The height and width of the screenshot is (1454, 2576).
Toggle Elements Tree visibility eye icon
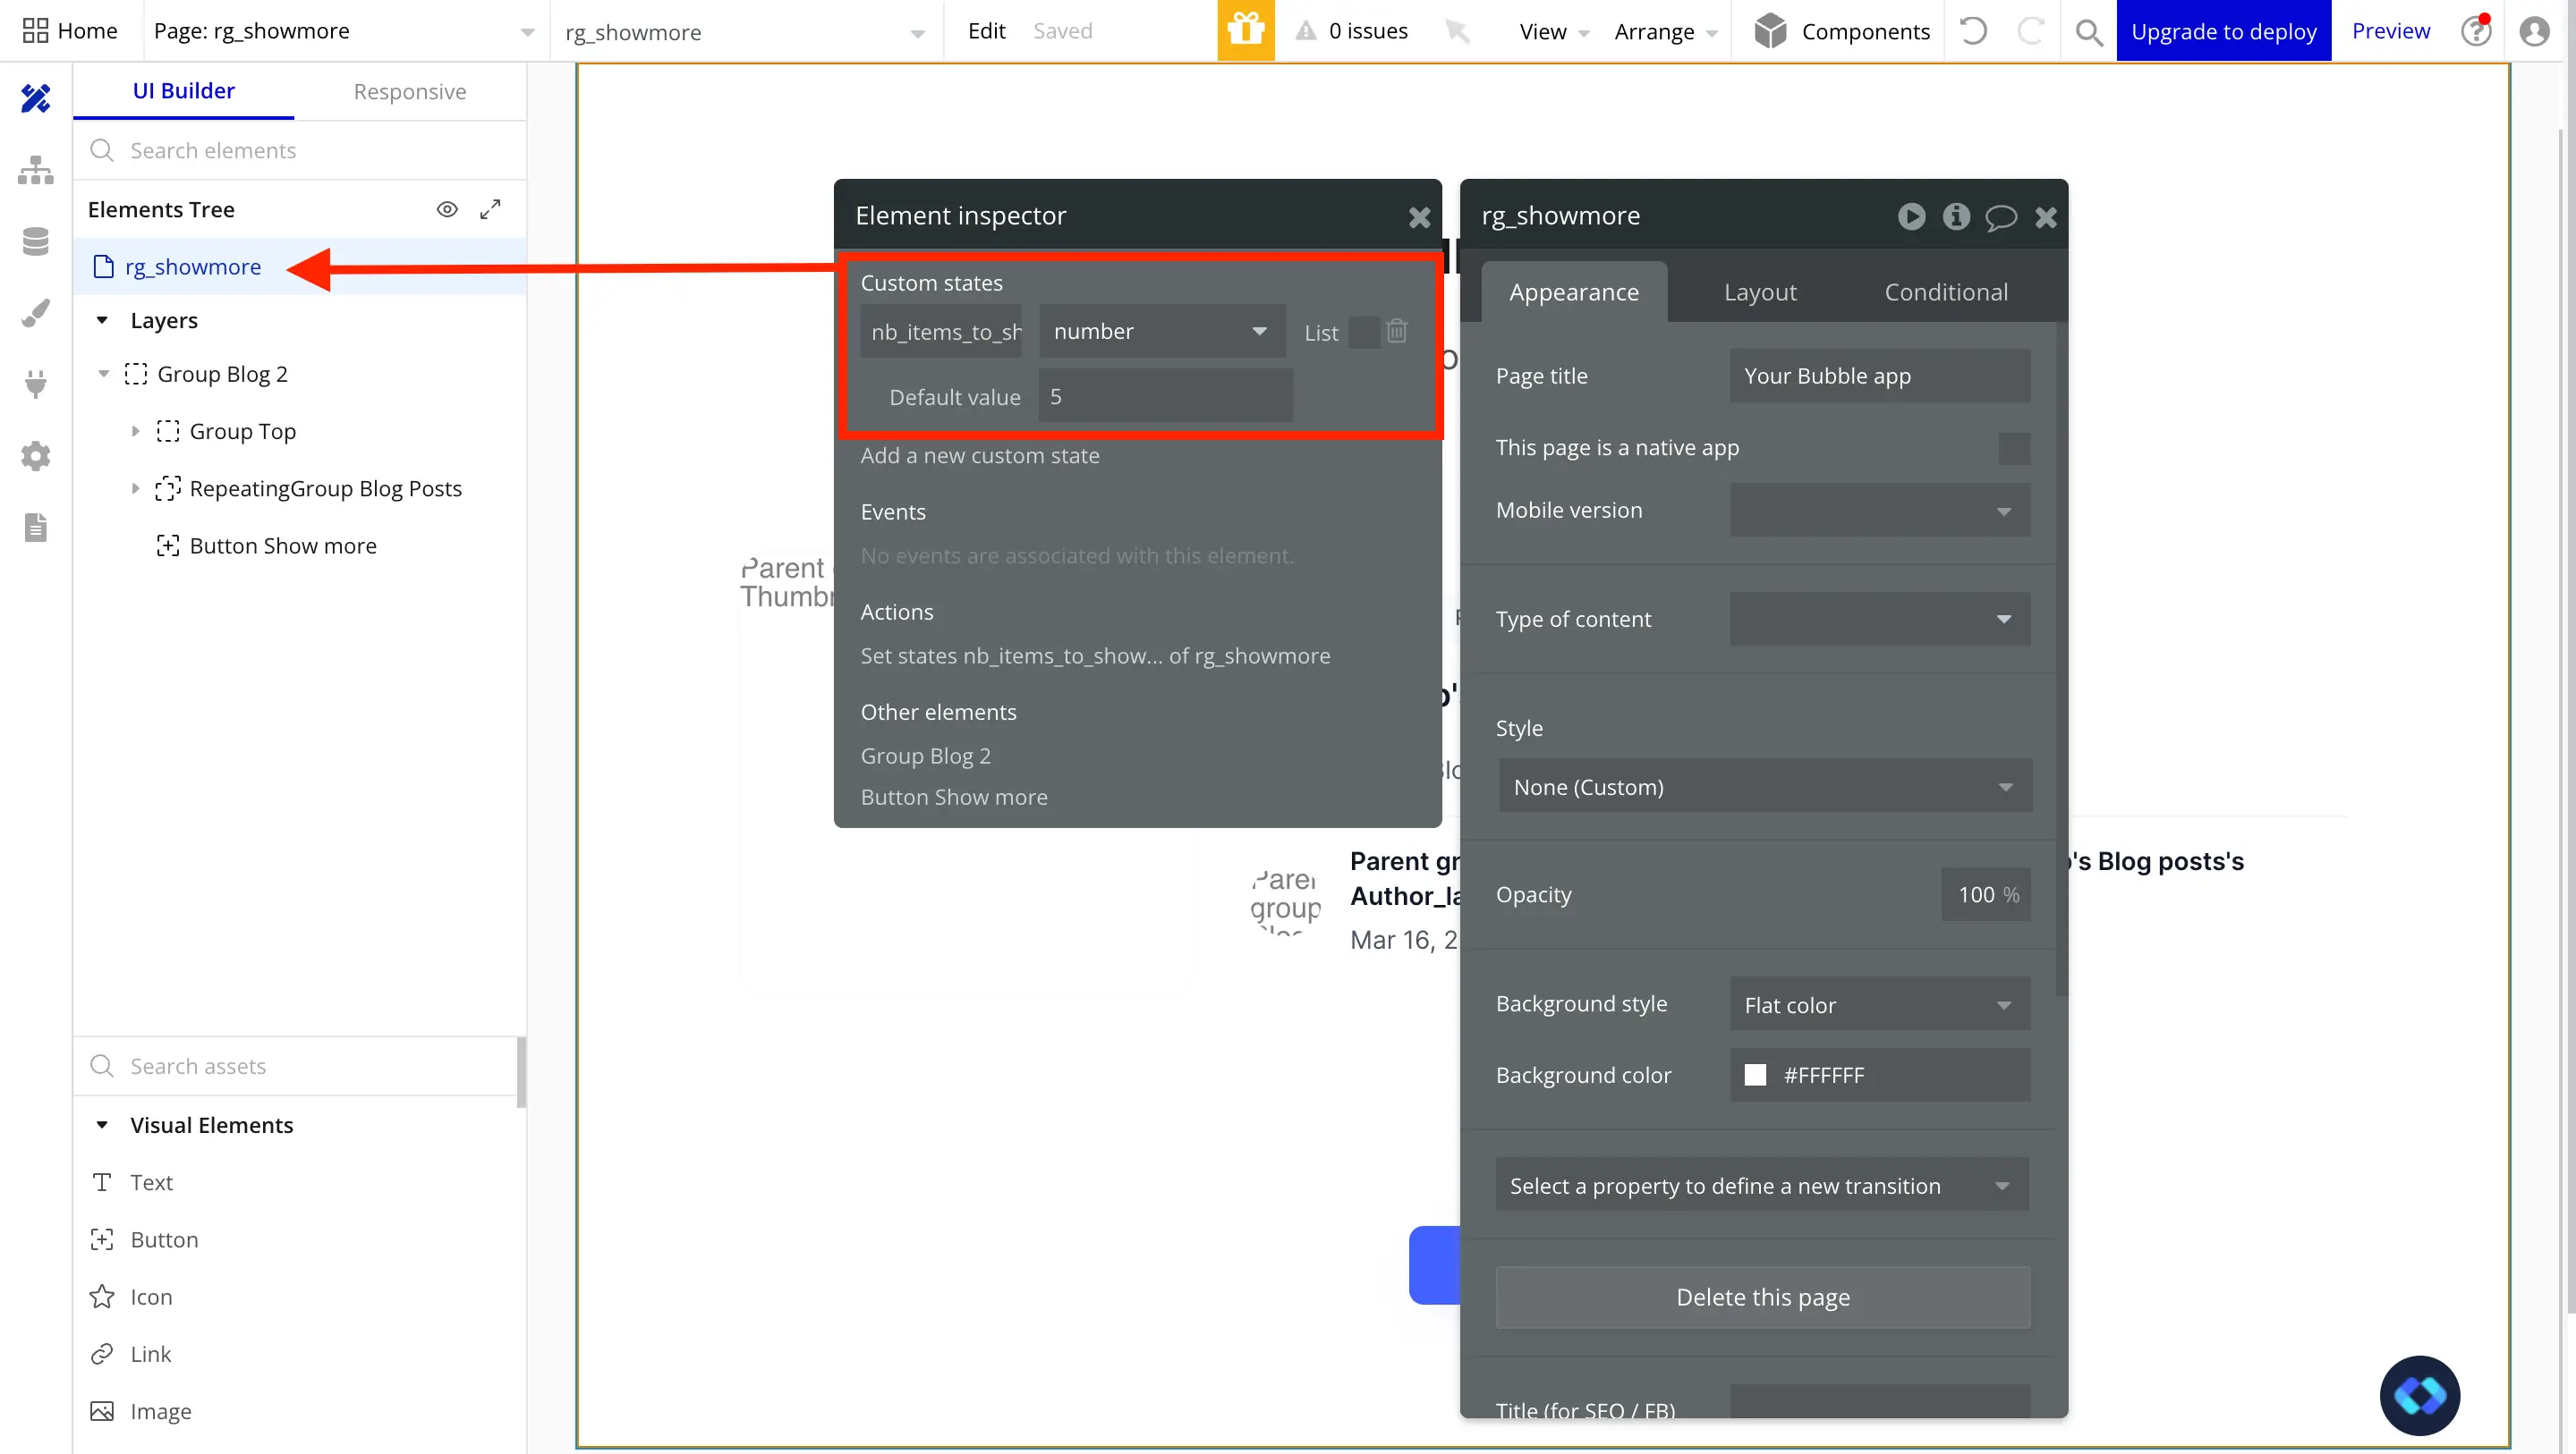pyautogui.click(x=447, y=209)
